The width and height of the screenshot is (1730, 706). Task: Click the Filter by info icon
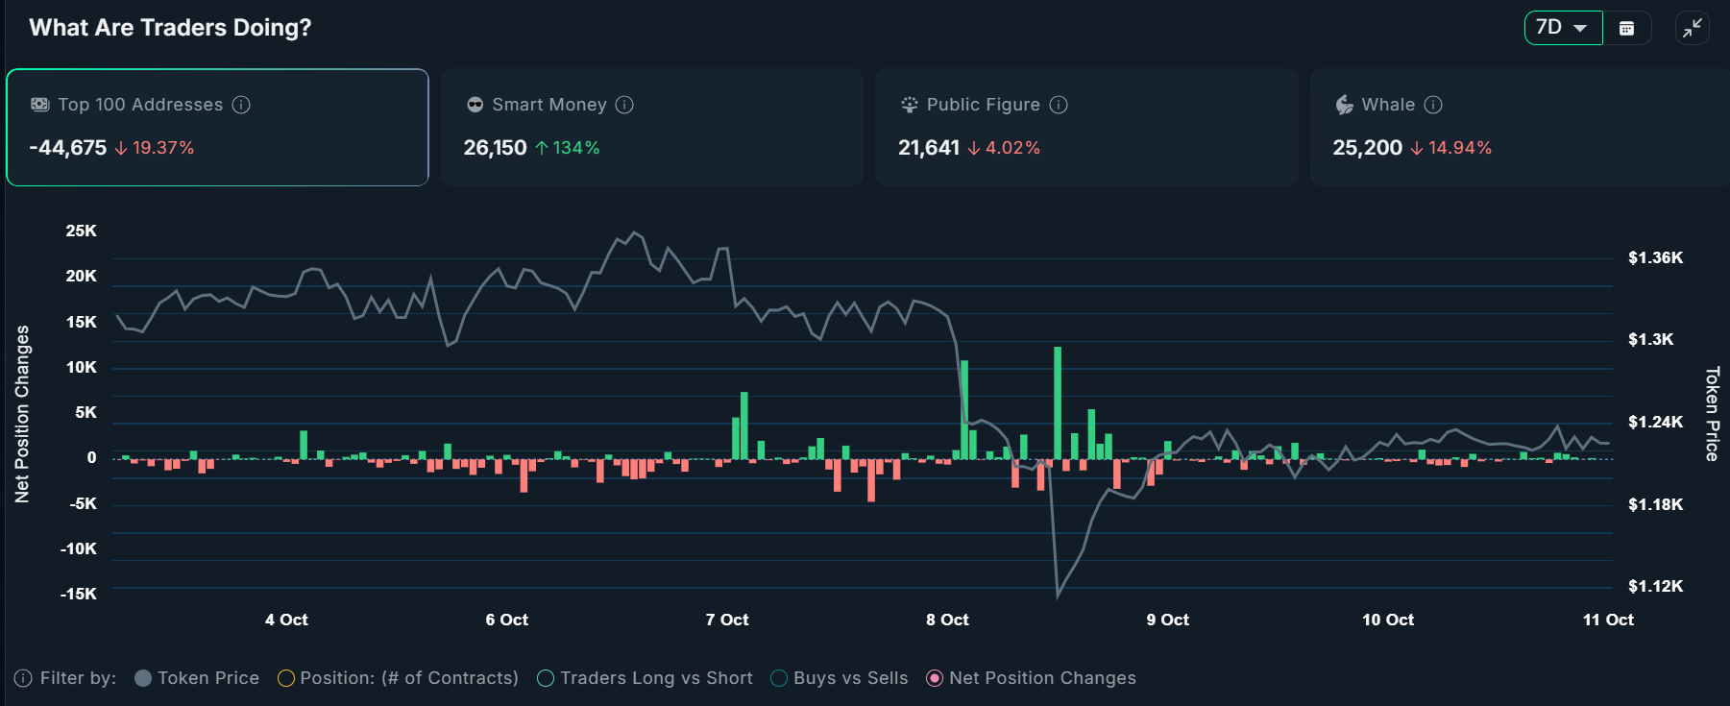[23, 678]
